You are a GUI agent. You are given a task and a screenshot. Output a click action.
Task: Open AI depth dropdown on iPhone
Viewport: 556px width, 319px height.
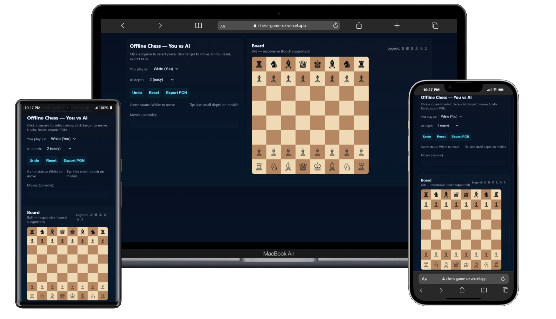[x=447, y=126]
